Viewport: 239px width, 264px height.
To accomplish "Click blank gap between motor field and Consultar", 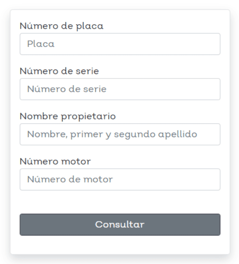I will pos(120,202).
